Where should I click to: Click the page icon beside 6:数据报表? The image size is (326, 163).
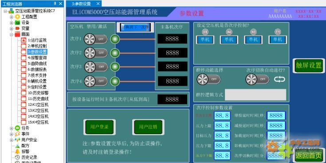[24, 69]
